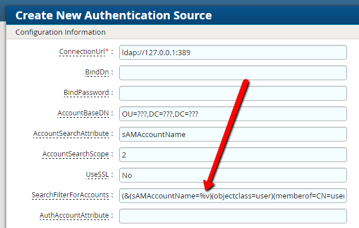Click the AccountSearchScope field showing 2

click(232, 155)
